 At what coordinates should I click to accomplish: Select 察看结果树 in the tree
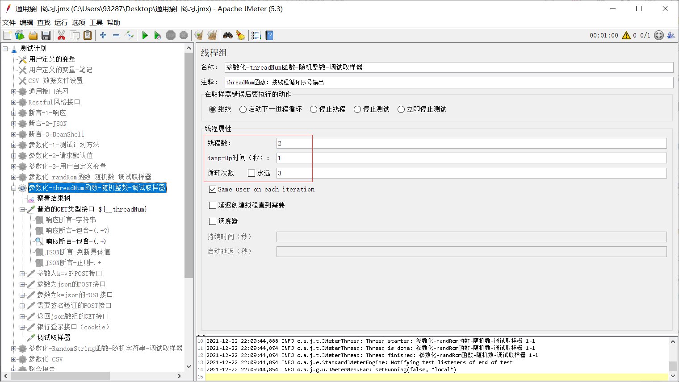click(x=54, y=199)
